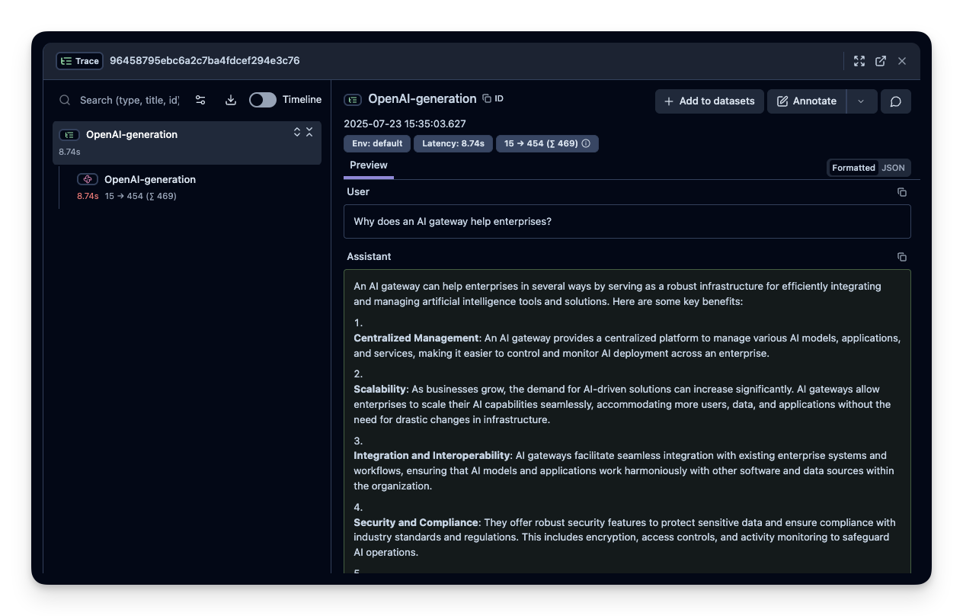Select the Preview tab
Image resolution: width=963 pixels, height=616 pixels.
(369, 165)
